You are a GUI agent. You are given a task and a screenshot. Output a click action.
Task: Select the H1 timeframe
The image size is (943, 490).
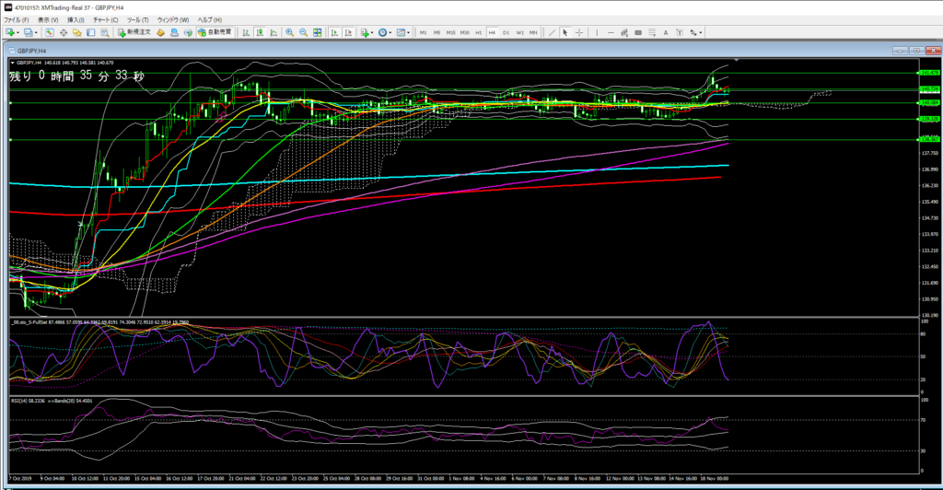tap(479, 32)
